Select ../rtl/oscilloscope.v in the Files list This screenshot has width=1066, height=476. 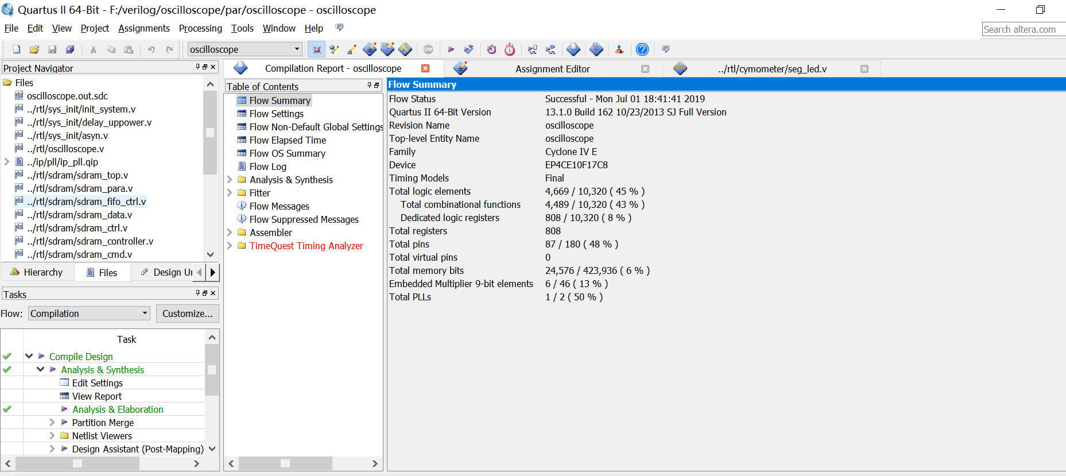[x=65, y=149]
